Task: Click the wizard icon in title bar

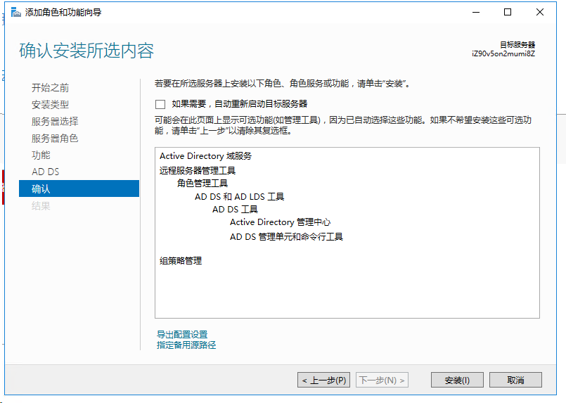Action: (x=16, y=13)
